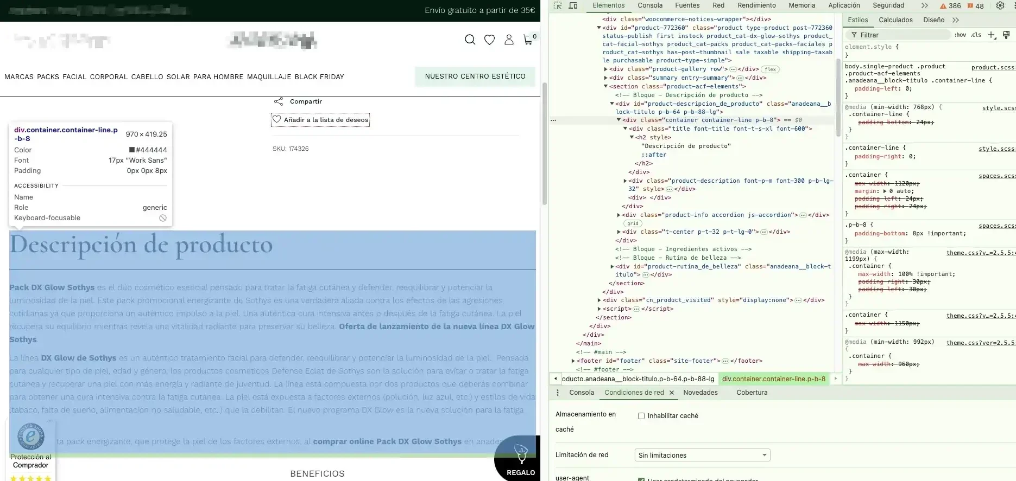Add a new style rule with the plus icon
Screen dimensions: 1016x481
[991, 35]
